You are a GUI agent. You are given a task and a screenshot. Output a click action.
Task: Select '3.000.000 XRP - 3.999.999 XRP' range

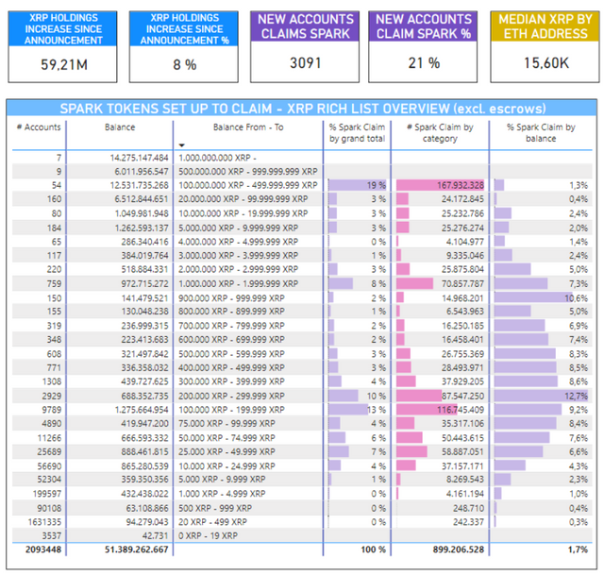[239, 256]
